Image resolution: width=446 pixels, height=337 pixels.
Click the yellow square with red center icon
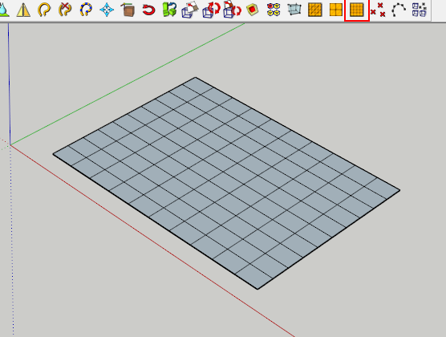tap(253, 10)
